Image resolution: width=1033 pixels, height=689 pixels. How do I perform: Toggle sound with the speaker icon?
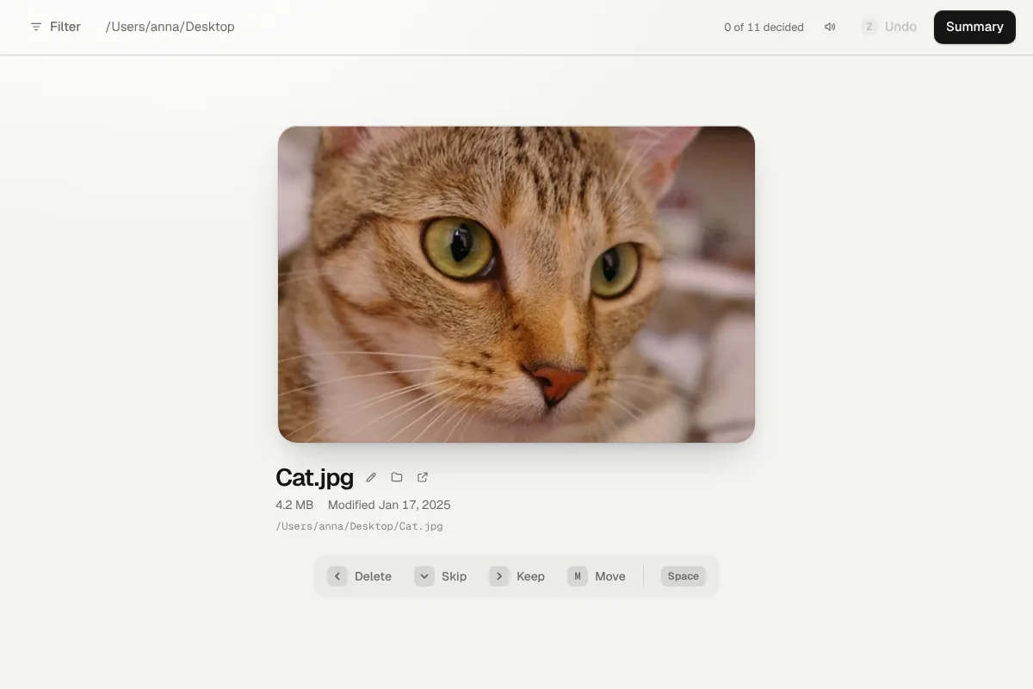[x=830, y=27]
